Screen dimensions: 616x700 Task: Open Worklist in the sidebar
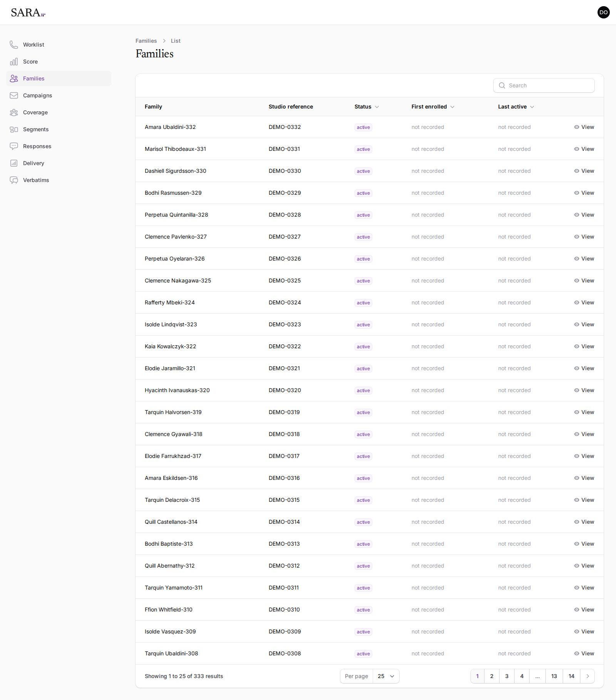[59, 45]
